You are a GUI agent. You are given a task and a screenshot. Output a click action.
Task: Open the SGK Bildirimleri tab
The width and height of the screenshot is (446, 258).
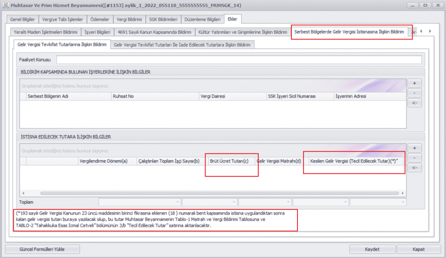pyautogui.click(x=163, y=20)
